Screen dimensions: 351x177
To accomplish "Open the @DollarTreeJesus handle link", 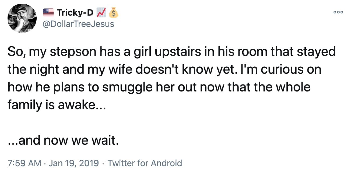I will [x=79, y=24].
